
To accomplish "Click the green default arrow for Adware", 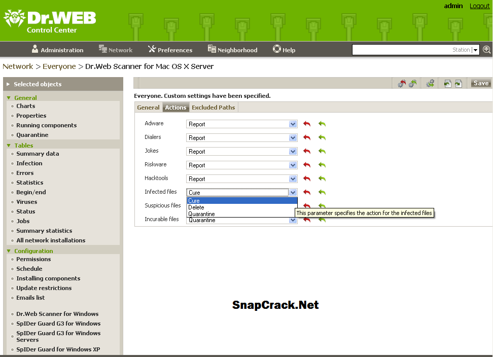I will (322, 124).
